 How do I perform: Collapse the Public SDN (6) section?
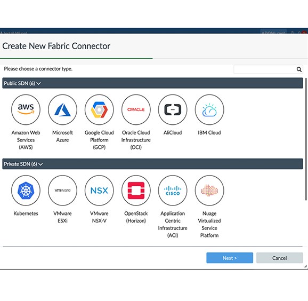coord(152,83)
